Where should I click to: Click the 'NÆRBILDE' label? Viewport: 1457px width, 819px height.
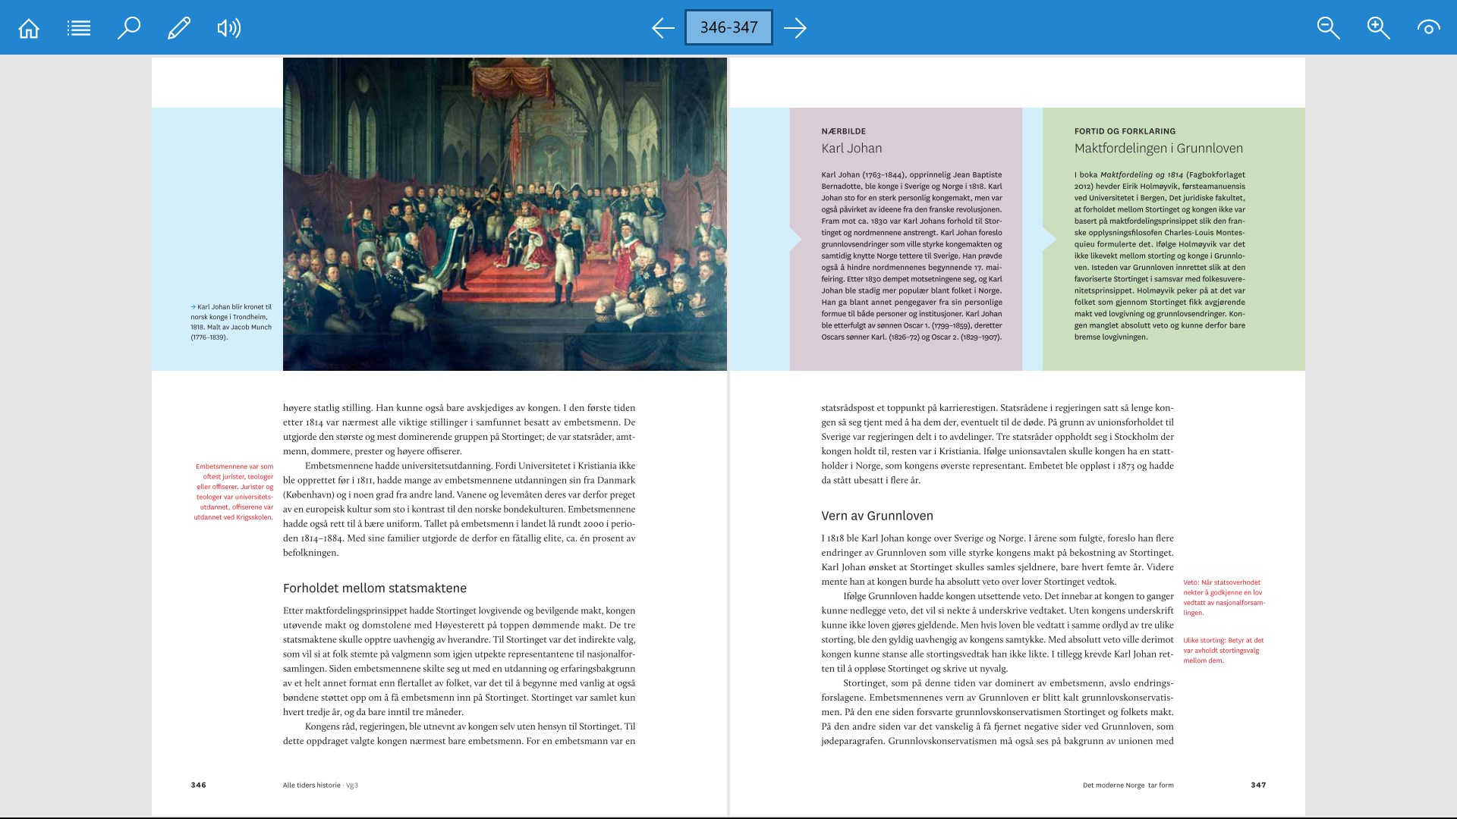tap(843, 131)
